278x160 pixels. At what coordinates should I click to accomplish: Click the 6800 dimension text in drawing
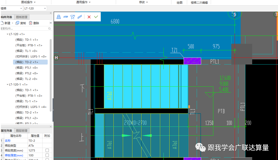click(x=115, y=22)
